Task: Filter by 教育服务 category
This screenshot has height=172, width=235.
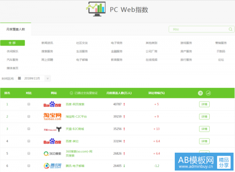Action: tap(117, 60)
